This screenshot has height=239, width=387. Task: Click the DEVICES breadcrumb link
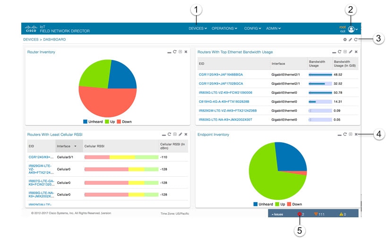pos(31,40)
